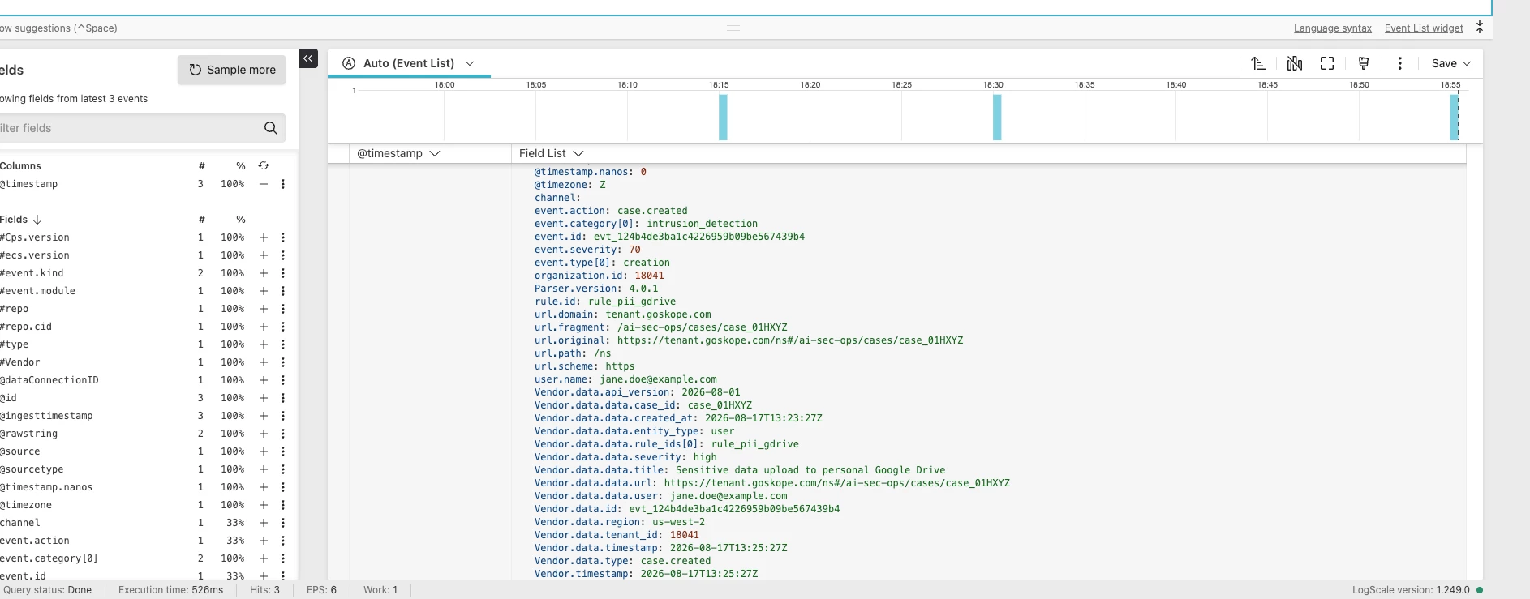Select the histogram bar near 18:55

point(1455,118)
